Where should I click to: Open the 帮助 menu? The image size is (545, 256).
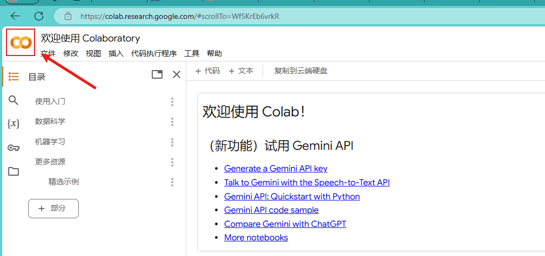pyautogui.click(x=214, y=53)
